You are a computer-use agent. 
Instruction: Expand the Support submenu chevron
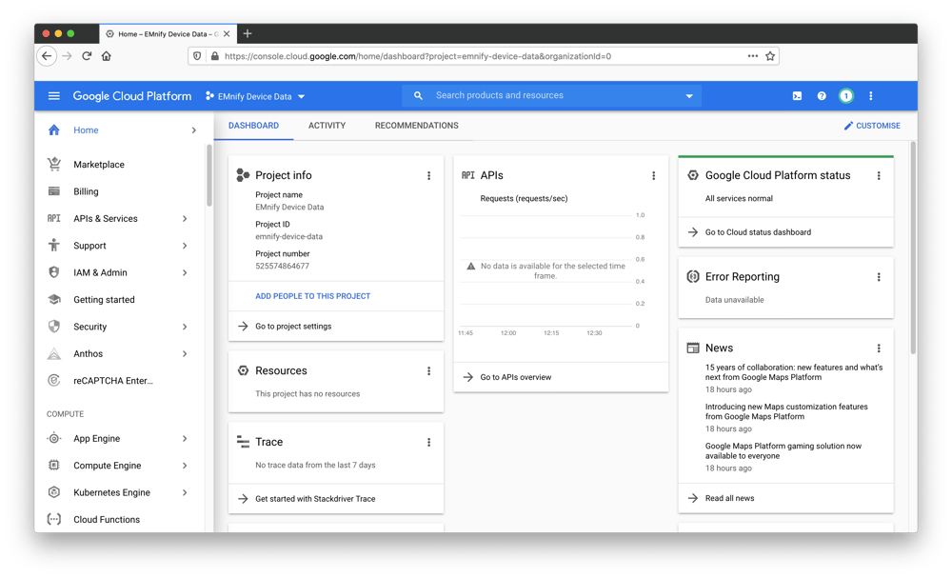pyautogui.click(x=185, y=246)
